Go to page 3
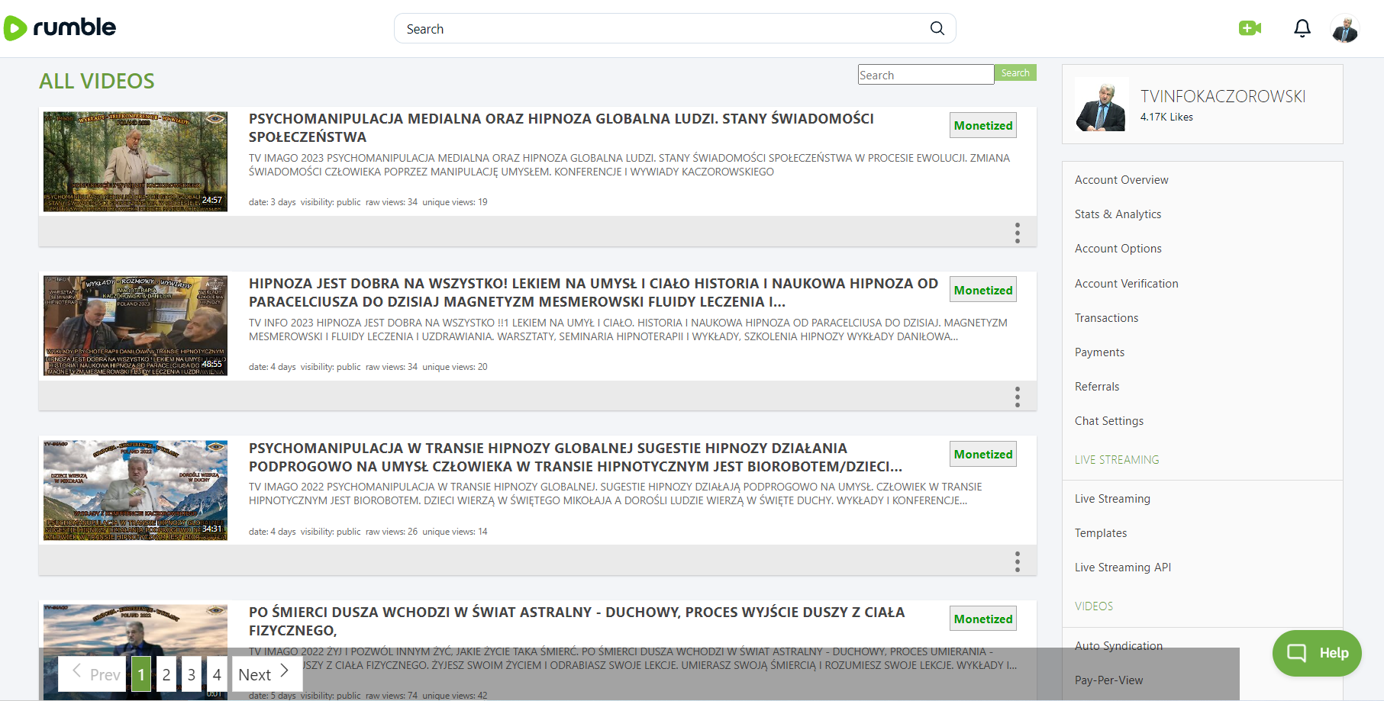This screenshot has height=701, width=1384. pyautogui.click(x=192, y=674)
